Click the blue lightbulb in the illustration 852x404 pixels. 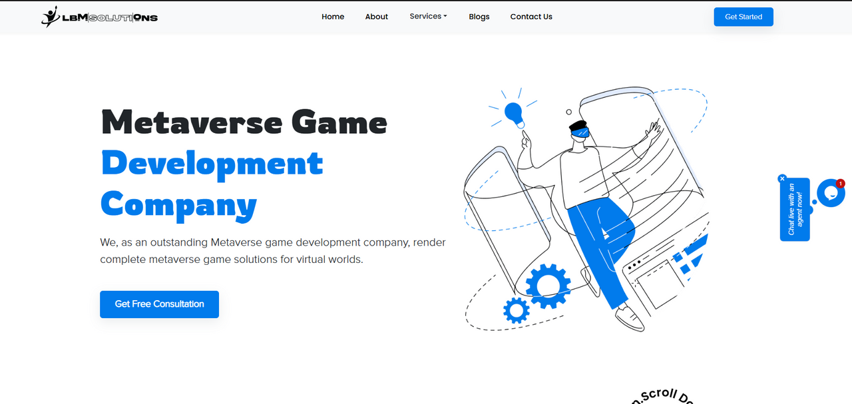(513, 113)
